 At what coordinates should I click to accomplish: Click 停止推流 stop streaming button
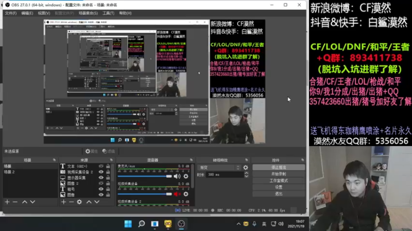click(x=279, y=167)
